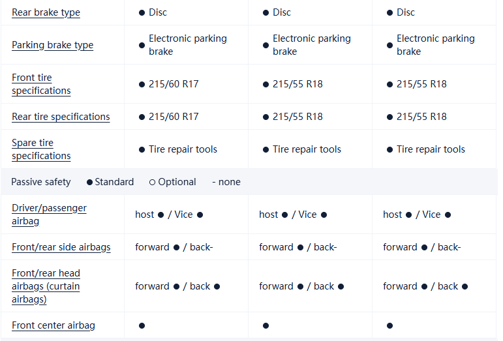Click the Parking brake type link

(x=52, y=45)
